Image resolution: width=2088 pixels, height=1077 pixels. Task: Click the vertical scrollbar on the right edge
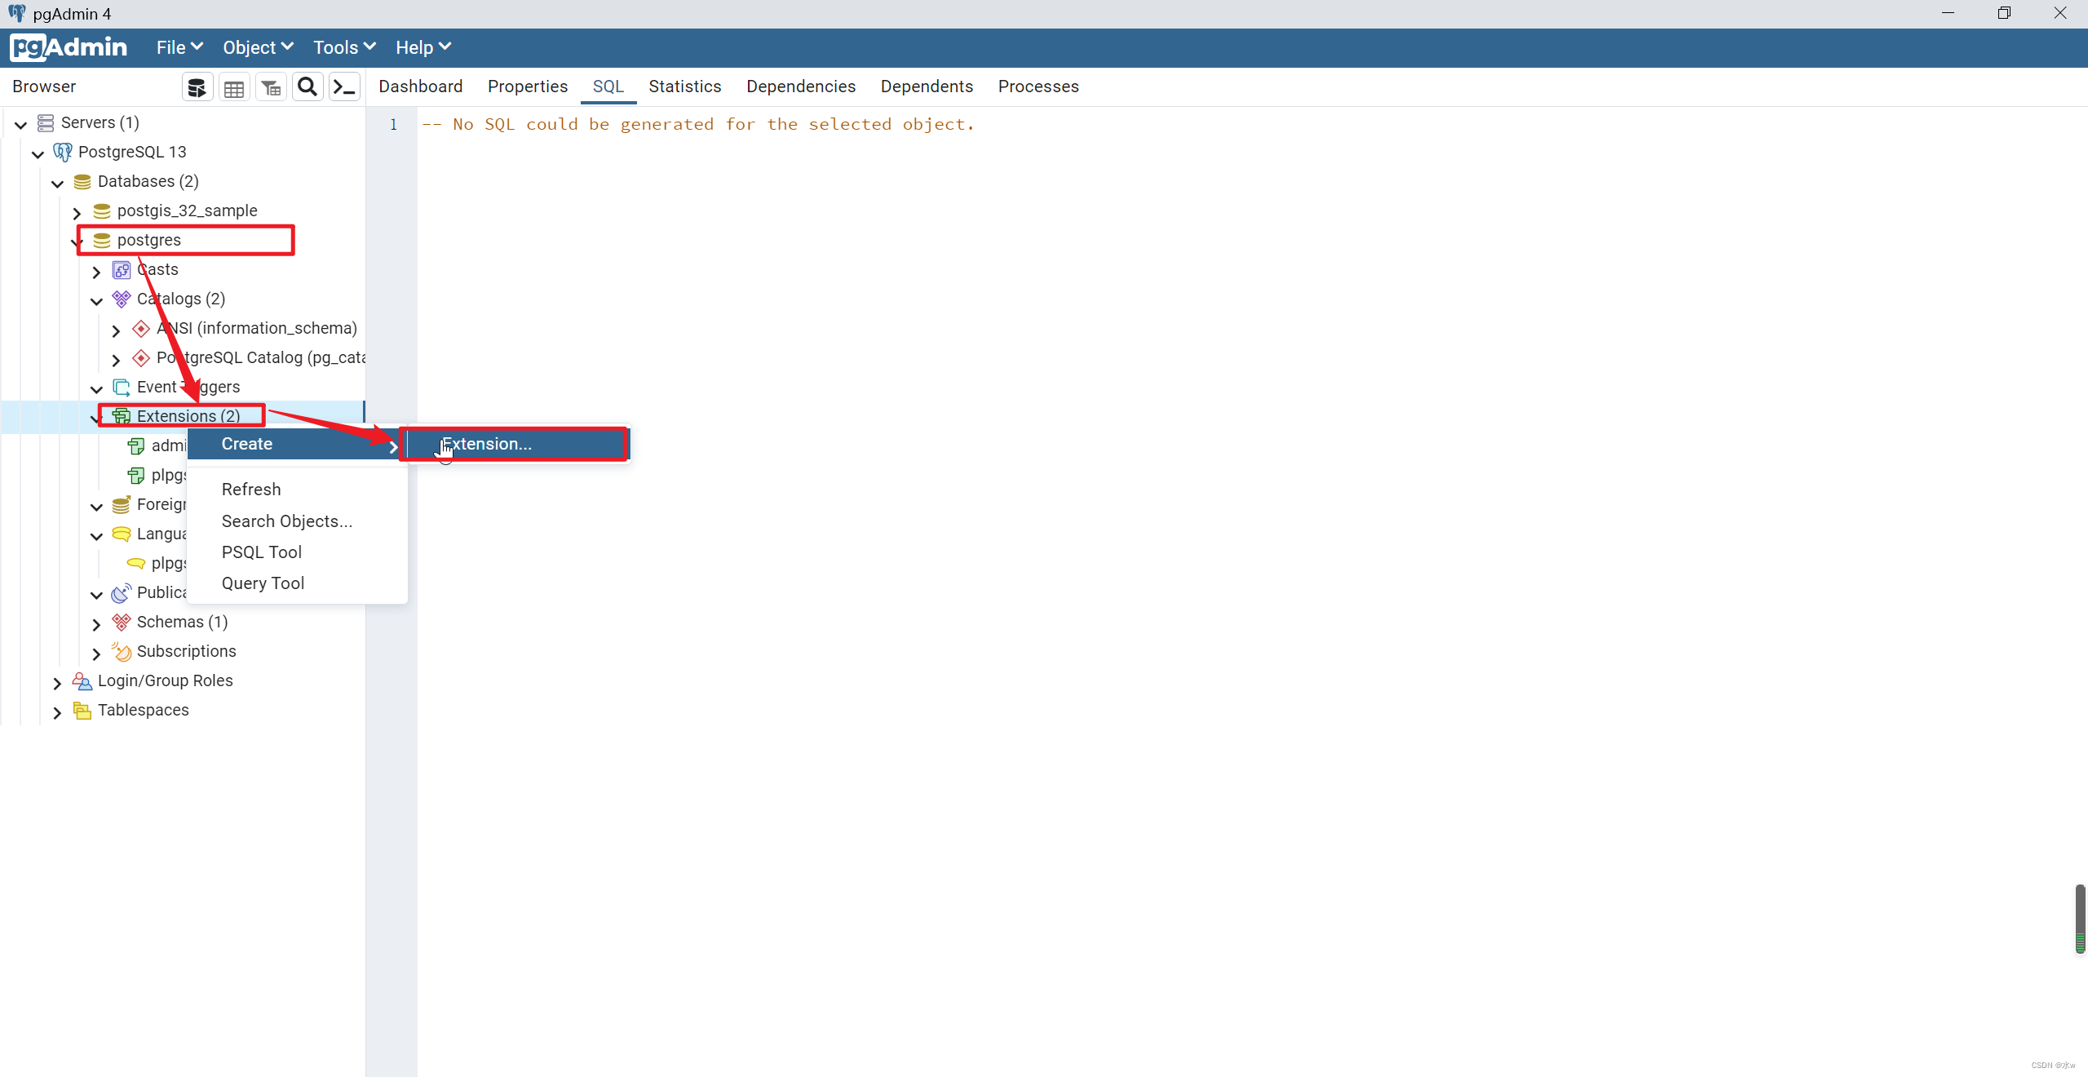click(x=2079, y=918)
